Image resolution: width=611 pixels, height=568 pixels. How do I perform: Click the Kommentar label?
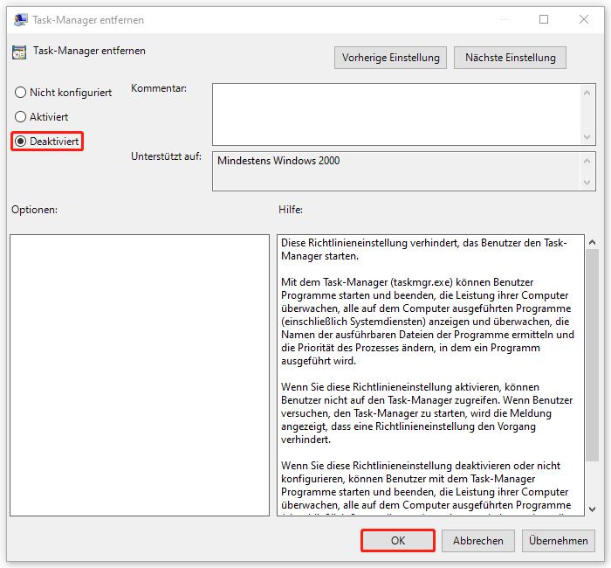tap(159, 88)
